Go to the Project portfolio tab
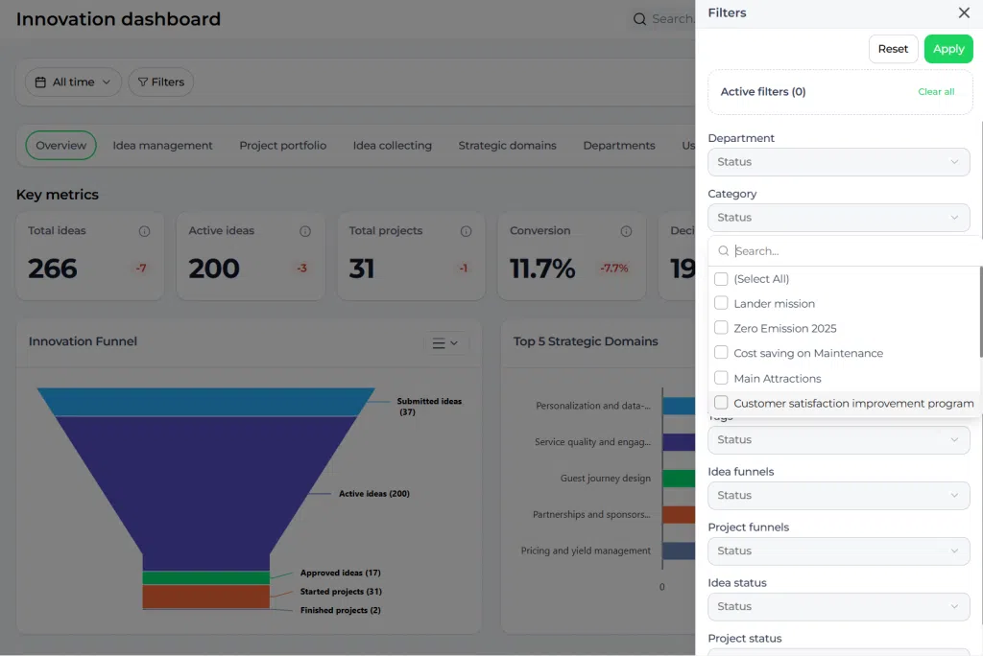This screenshot has width=983, height=656. point(283,146)
